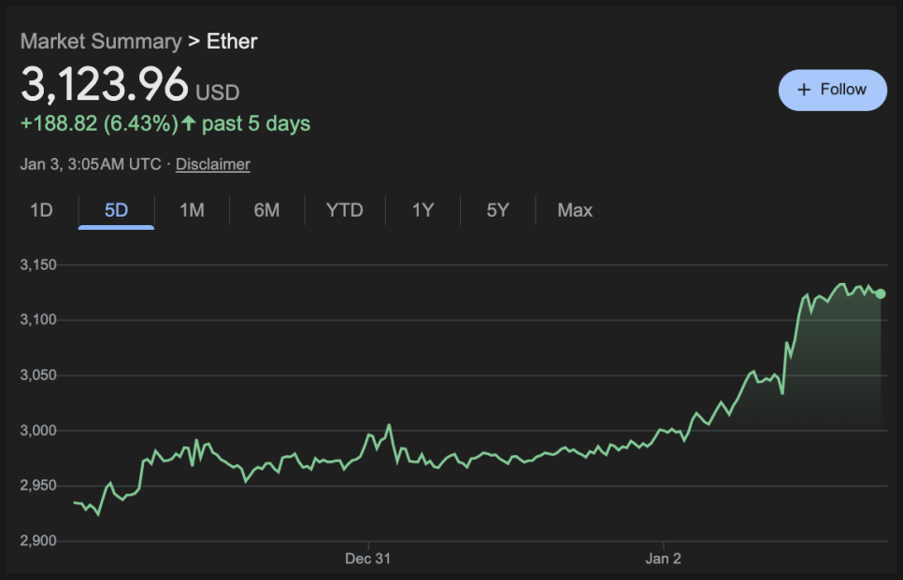The image size is (903, 580).
Task: Click the Follow button
Action: (x=832, y=90)
